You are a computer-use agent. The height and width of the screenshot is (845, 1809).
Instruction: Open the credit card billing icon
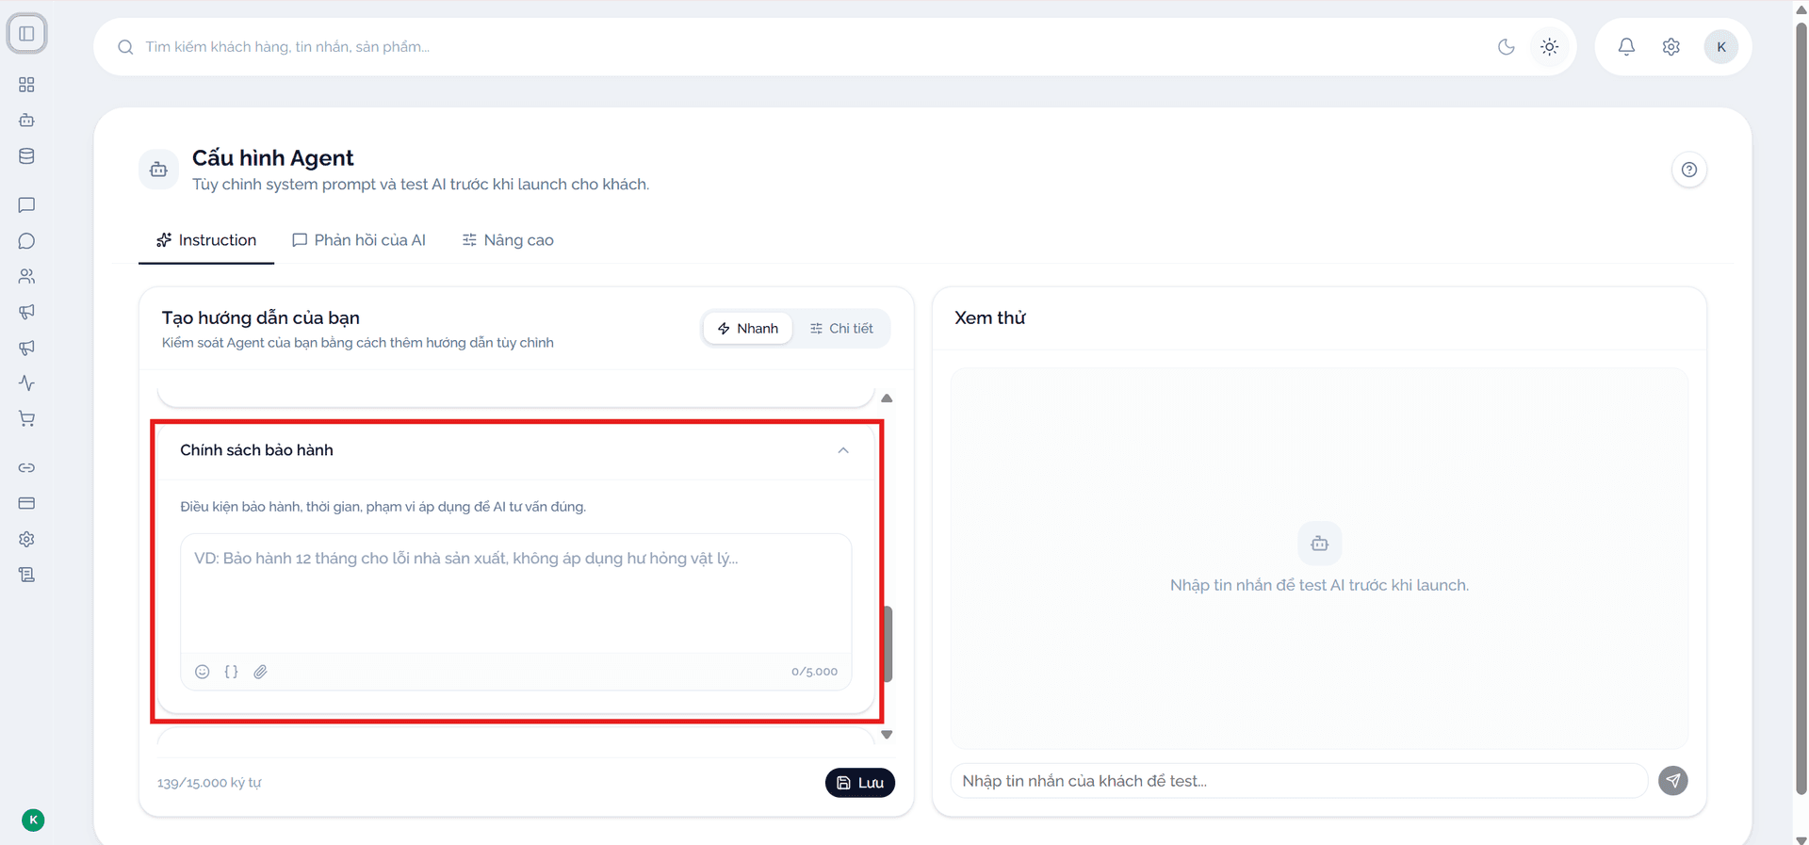(x=26, y=503)
